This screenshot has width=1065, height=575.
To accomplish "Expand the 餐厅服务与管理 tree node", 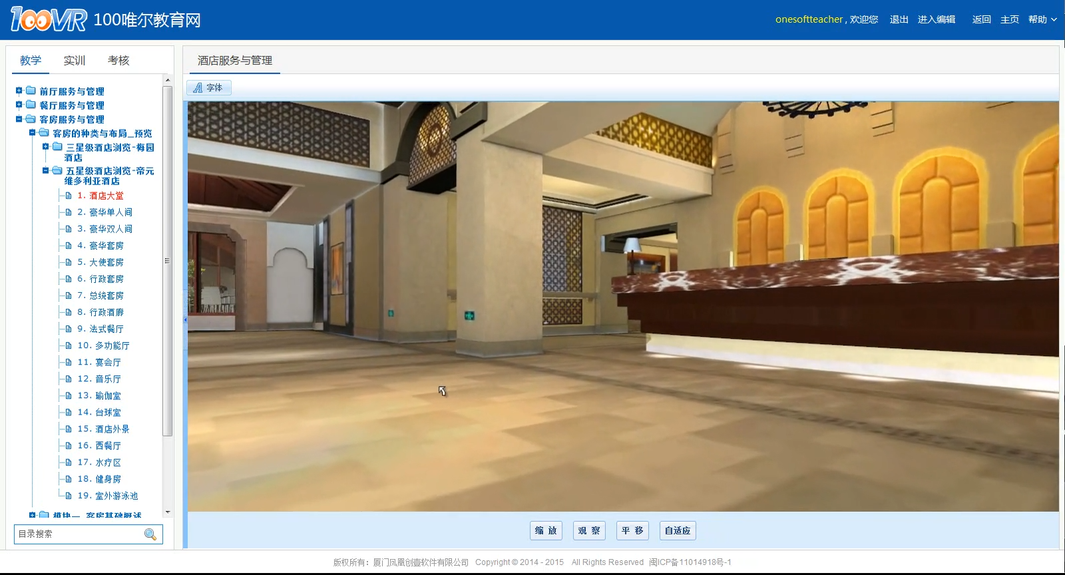I will (x=19, y=104).
